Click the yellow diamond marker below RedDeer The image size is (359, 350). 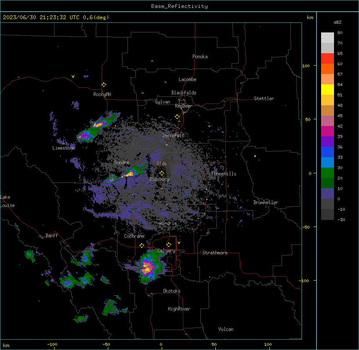click(x=177, y=117)
